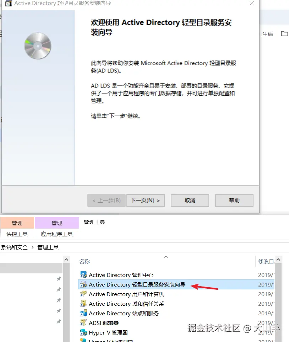Image resolution: width=289 pixels, height=342 pixels.
Task: Click the third pin icon in navigation pane
Action: pyautogui.click(x=59, y=300)
